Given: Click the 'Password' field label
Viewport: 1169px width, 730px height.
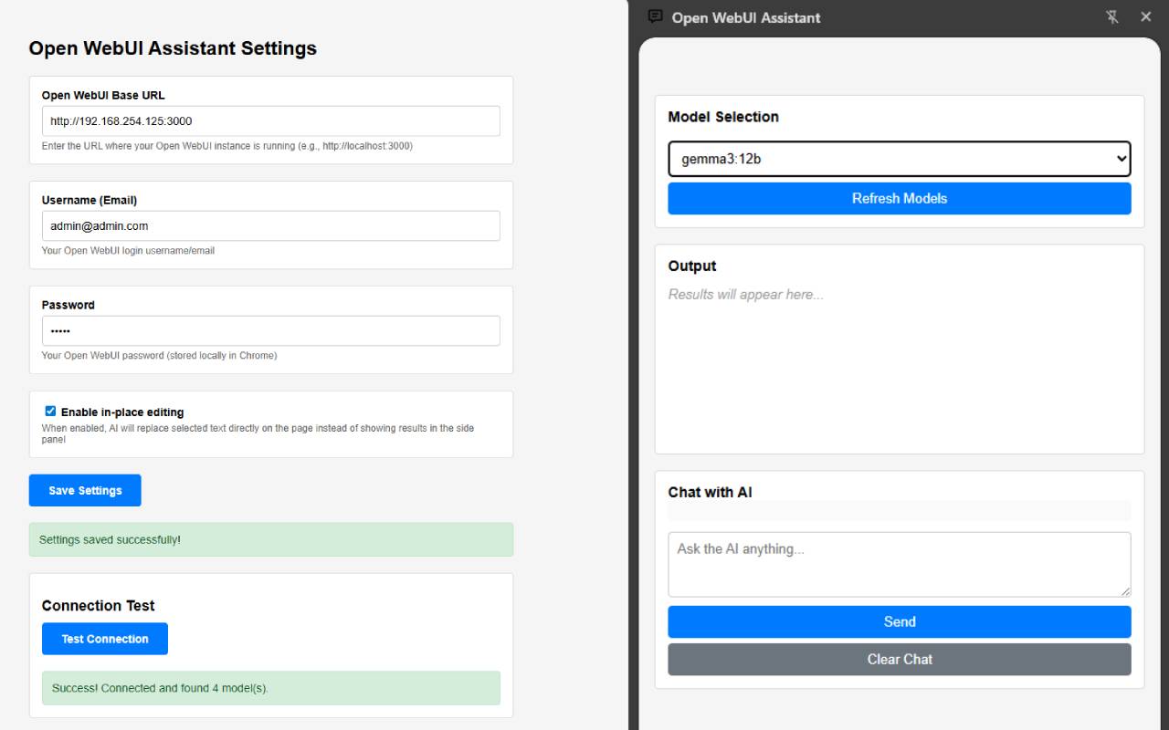Looking at the screenshot, I should [x=68, y=305].
